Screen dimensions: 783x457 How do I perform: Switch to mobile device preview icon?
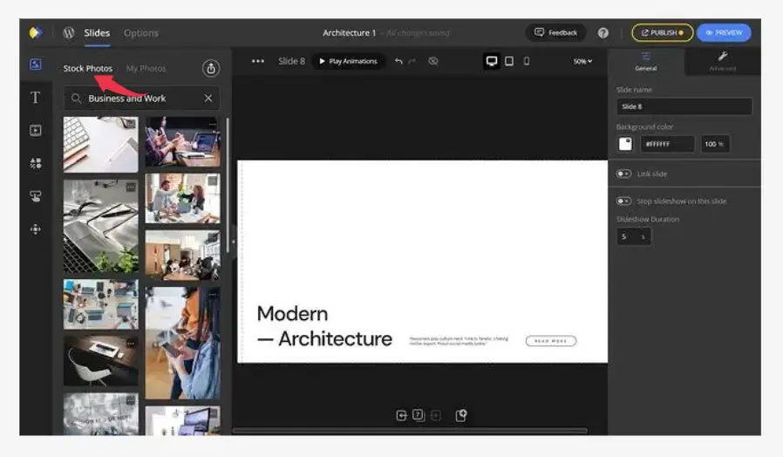pyautogui.click(x=527, y=61)
